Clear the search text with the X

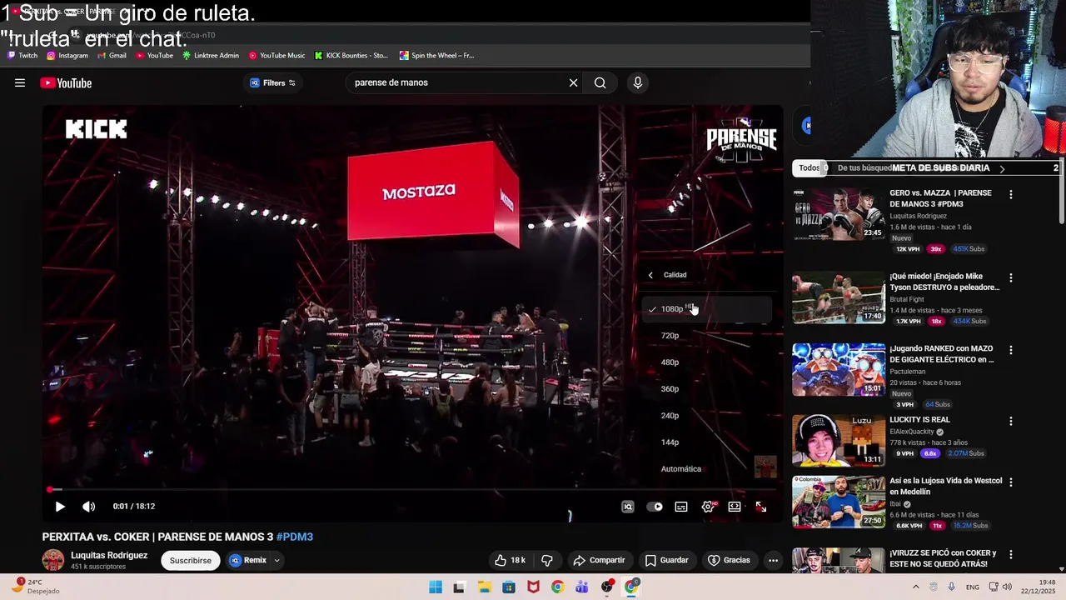[x=573, y=82]
